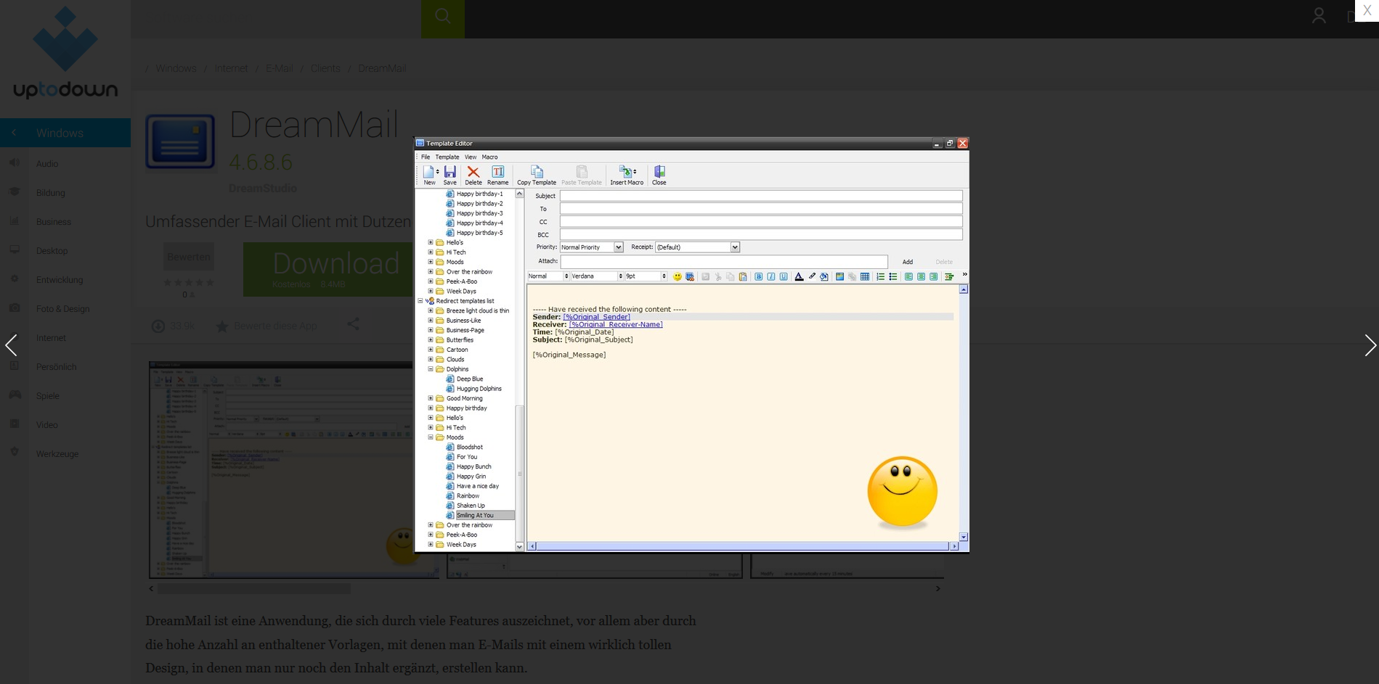Open the Normal paragraph style dropdown
1379x684 pixels.
click(566, 276)
